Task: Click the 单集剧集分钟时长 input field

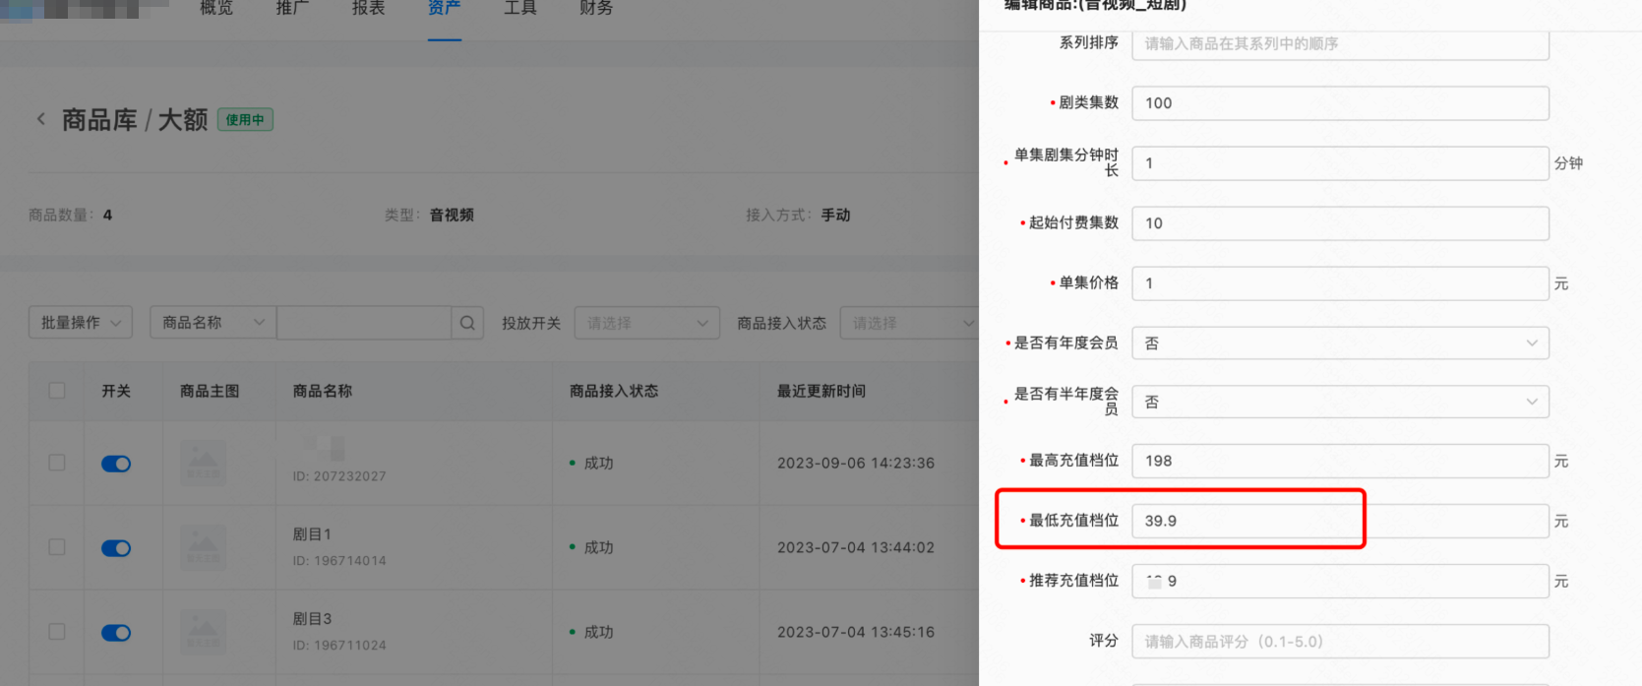Action: (1340, 163)
